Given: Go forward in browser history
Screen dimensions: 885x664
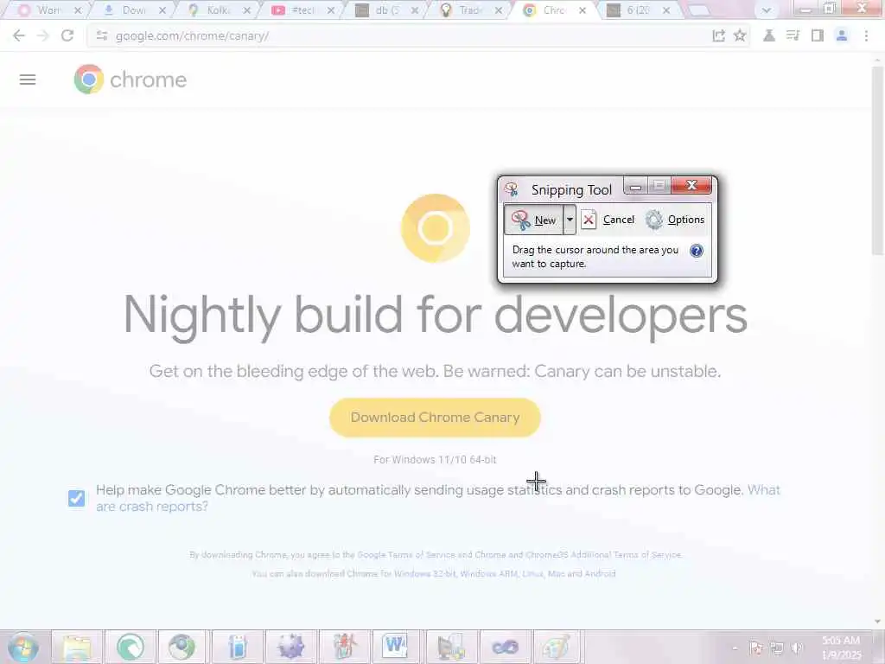Looking at the screenshot, I should (43, 35).
